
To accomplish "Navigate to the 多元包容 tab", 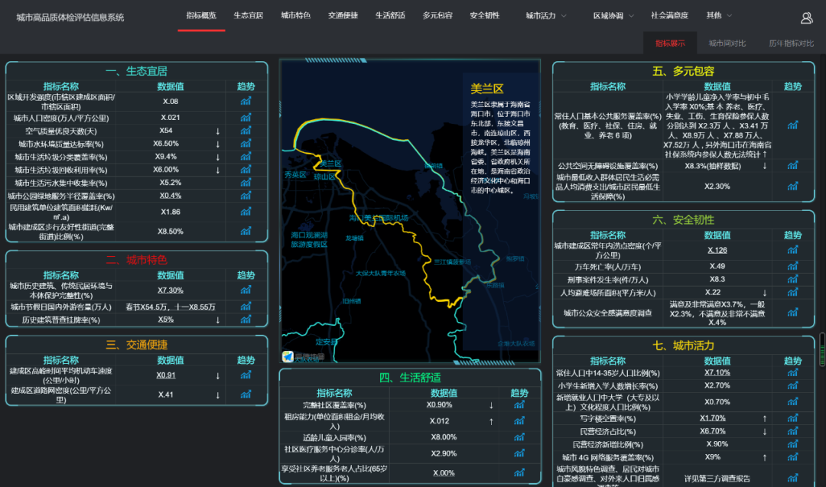I will [x=437, y=16].
